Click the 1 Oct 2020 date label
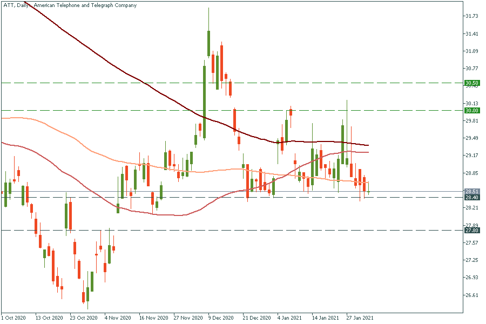This screenshot has width=486, height=324. (13, 318)
